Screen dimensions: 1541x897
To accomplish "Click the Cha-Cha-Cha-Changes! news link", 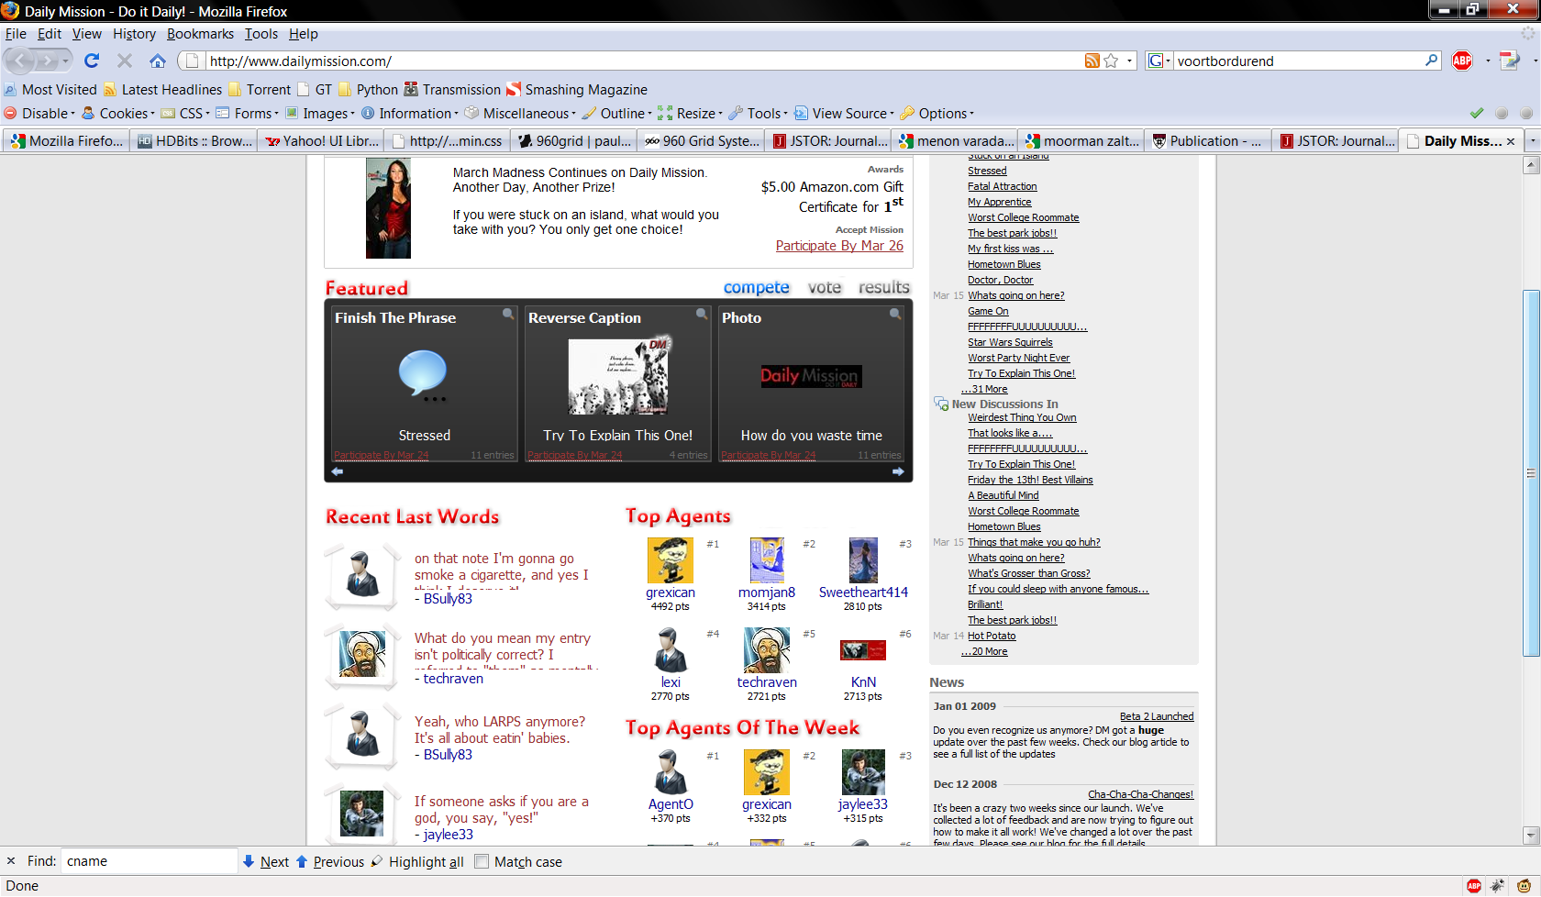I will pyautogui.click(x=1141, y=794).
